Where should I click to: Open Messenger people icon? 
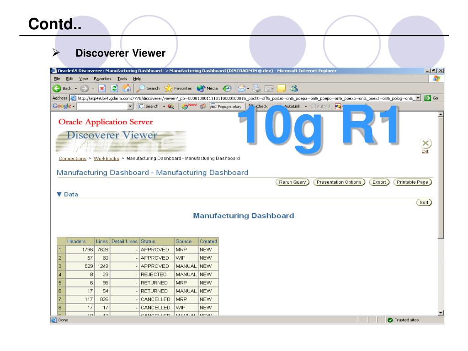[294, 88]
